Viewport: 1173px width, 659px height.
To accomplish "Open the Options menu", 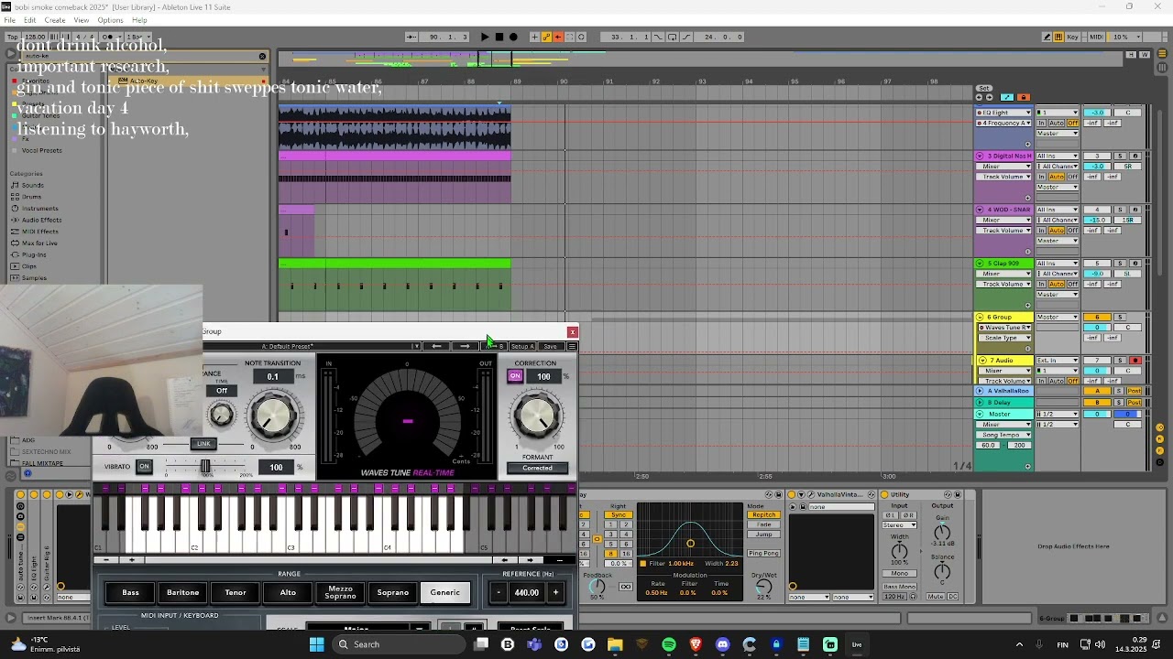I will point(110,20).
